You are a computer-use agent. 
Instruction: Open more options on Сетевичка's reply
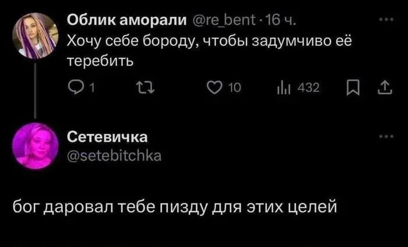coord(385,136)
